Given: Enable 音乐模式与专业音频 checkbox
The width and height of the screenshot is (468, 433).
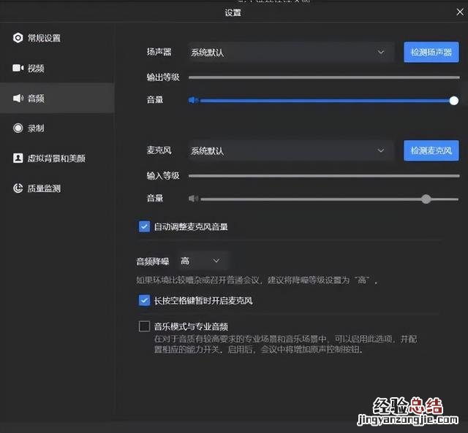Looking at the screenshot, I should (144, 326).
